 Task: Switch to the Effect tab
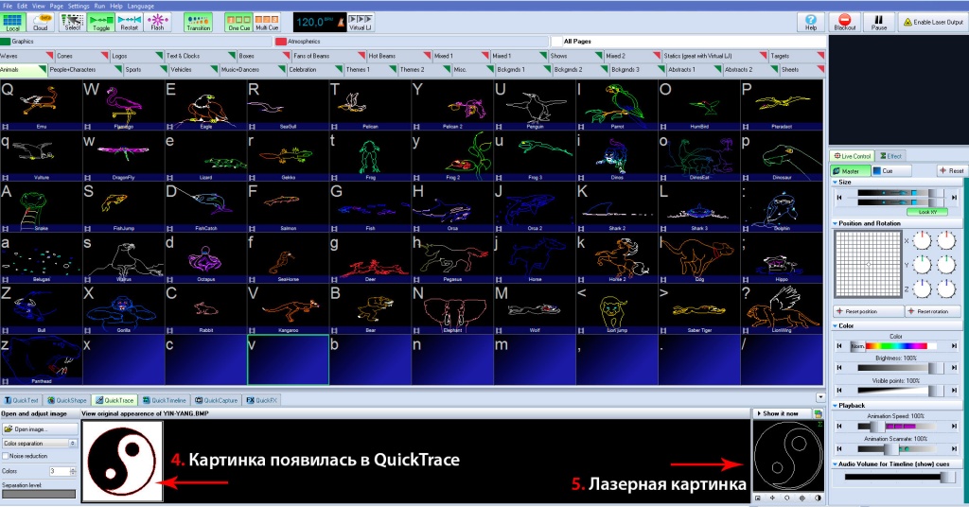pos(890,156)
